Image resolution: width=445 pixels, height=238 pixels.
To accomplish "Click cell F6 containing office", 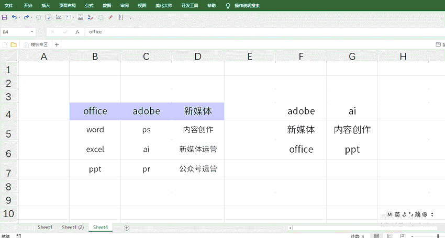I will (x=301, y=149).
